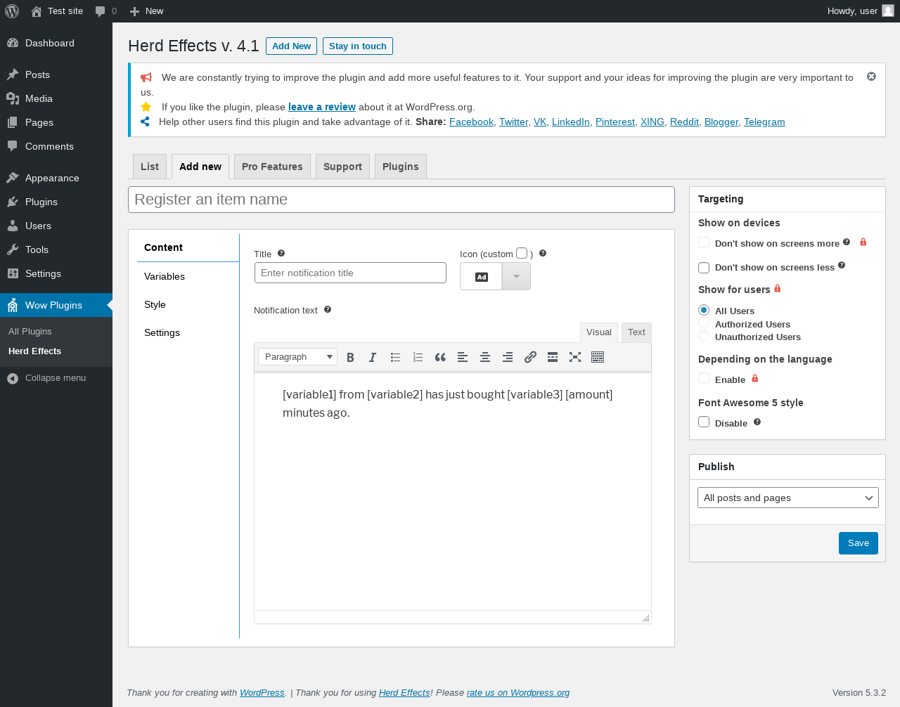Image resolution: width=900 pixels, height=707 pixels.
Task: Click the Save button
Action: coord(859,543)
